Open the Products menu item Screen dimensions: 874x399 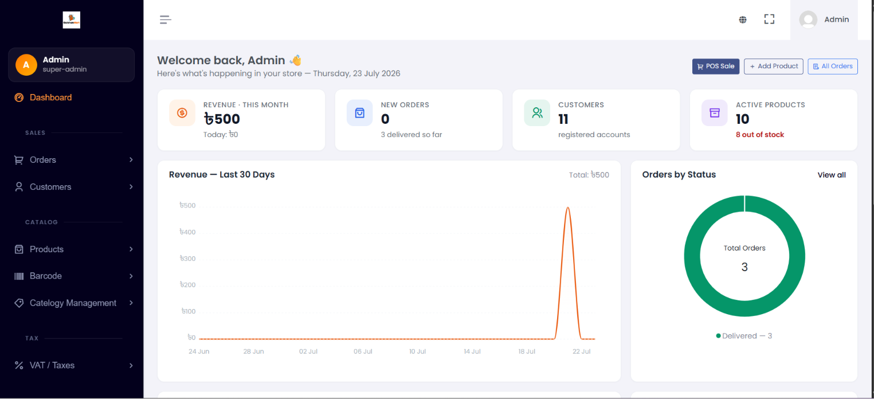(x=72, y=249)
